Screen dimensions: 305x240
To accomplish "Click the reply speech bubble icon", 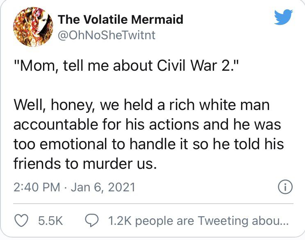I will [x=92, y=221].
